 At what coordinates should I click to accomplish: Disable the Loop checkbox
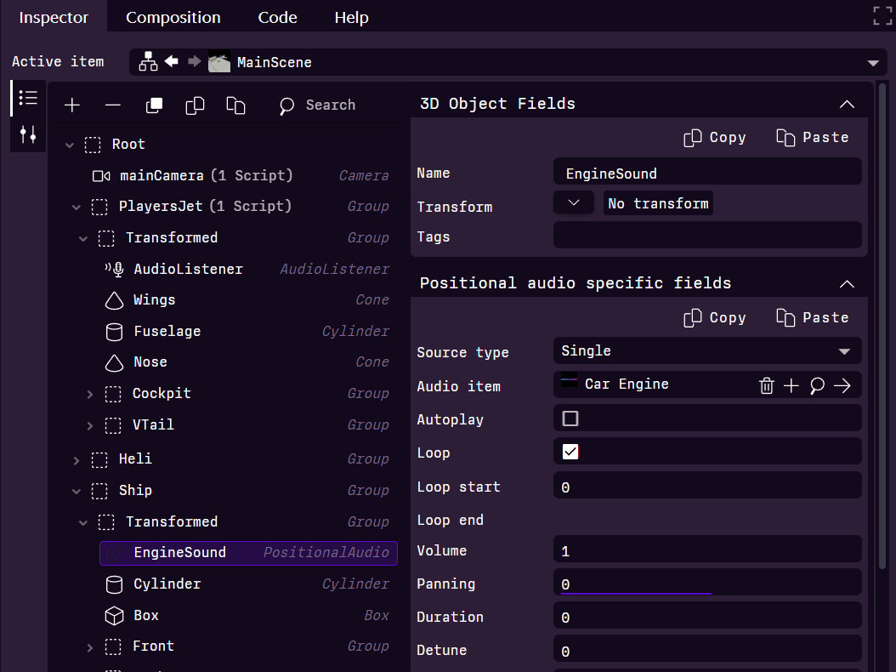coord(570,452)
